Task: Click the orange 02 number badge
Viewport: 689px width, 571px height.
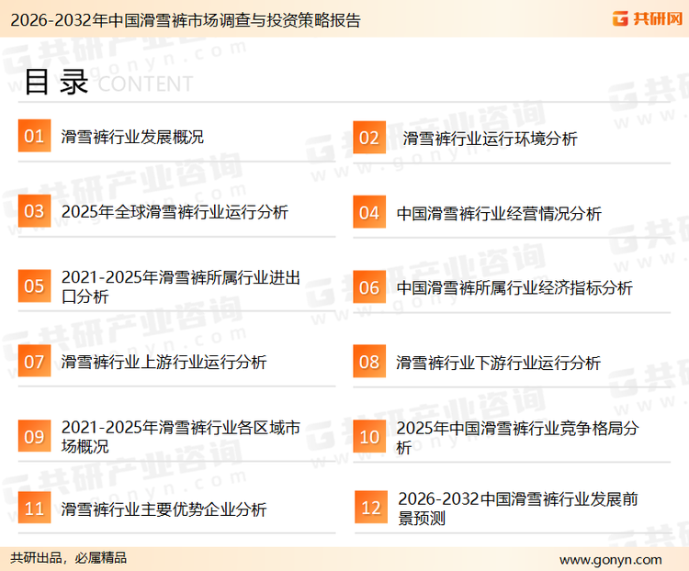Action: (x=369, y=138)
